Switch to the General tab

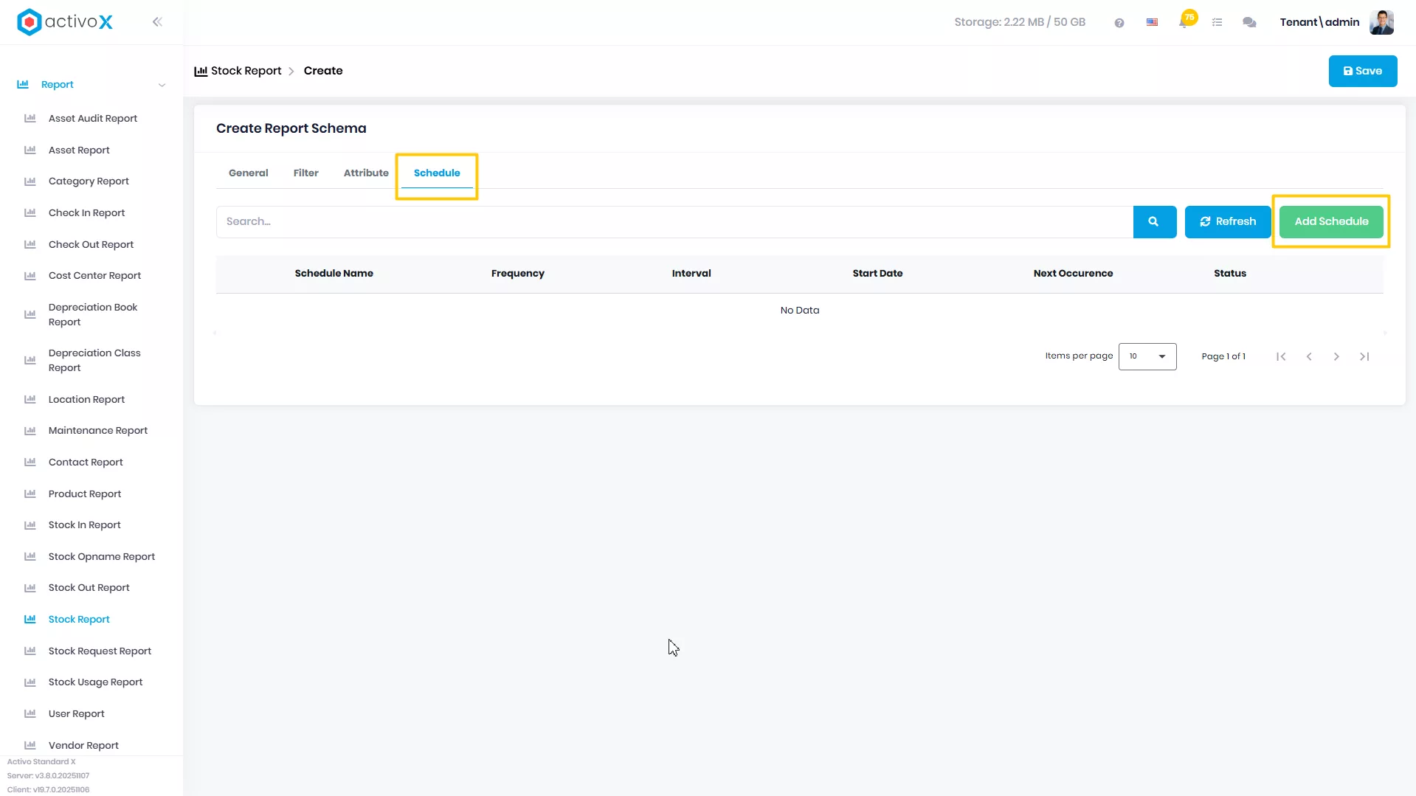249,173
